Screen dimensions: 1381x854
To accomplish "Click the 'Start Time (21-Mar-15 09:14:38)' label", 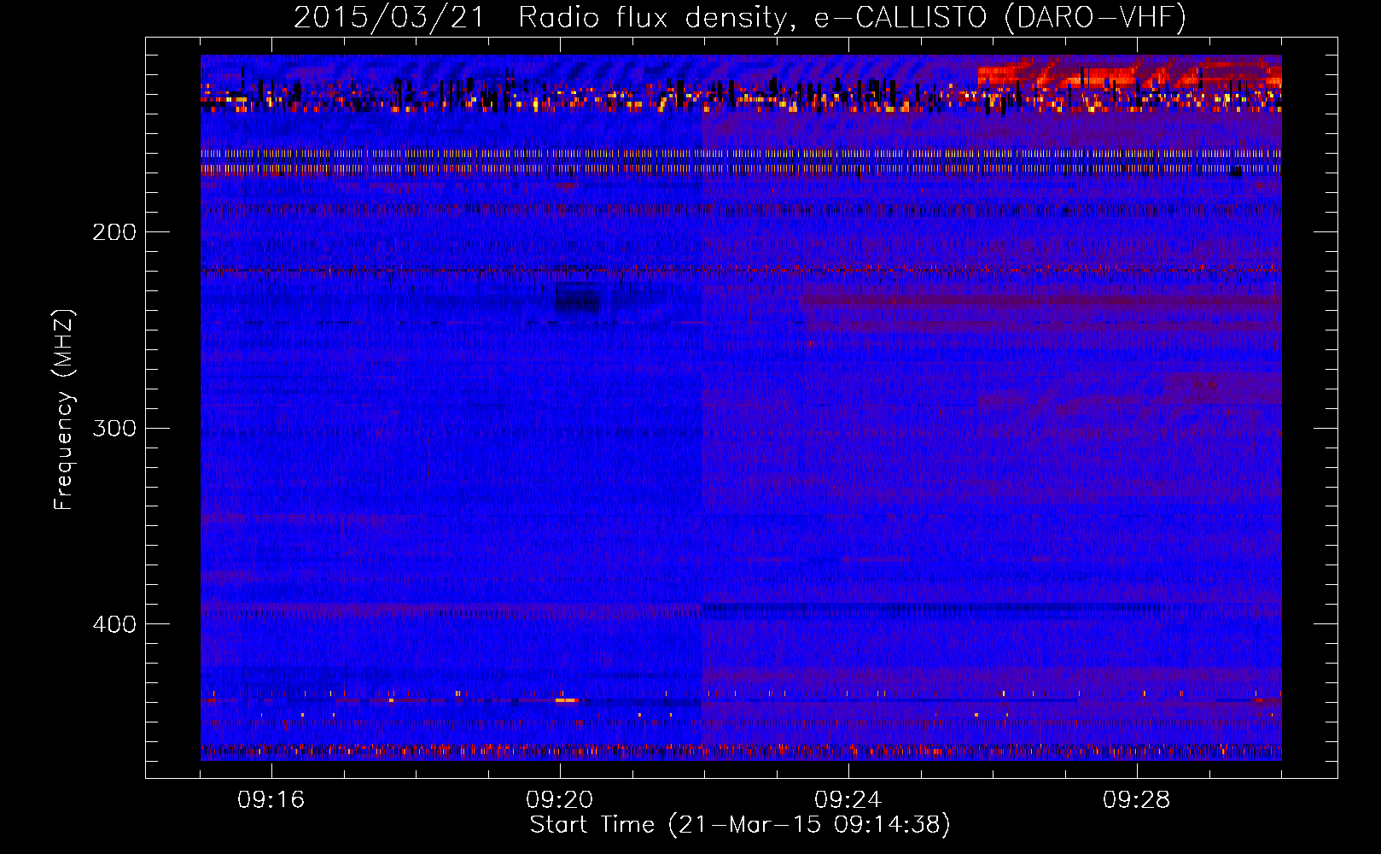I will pos(740,825).
